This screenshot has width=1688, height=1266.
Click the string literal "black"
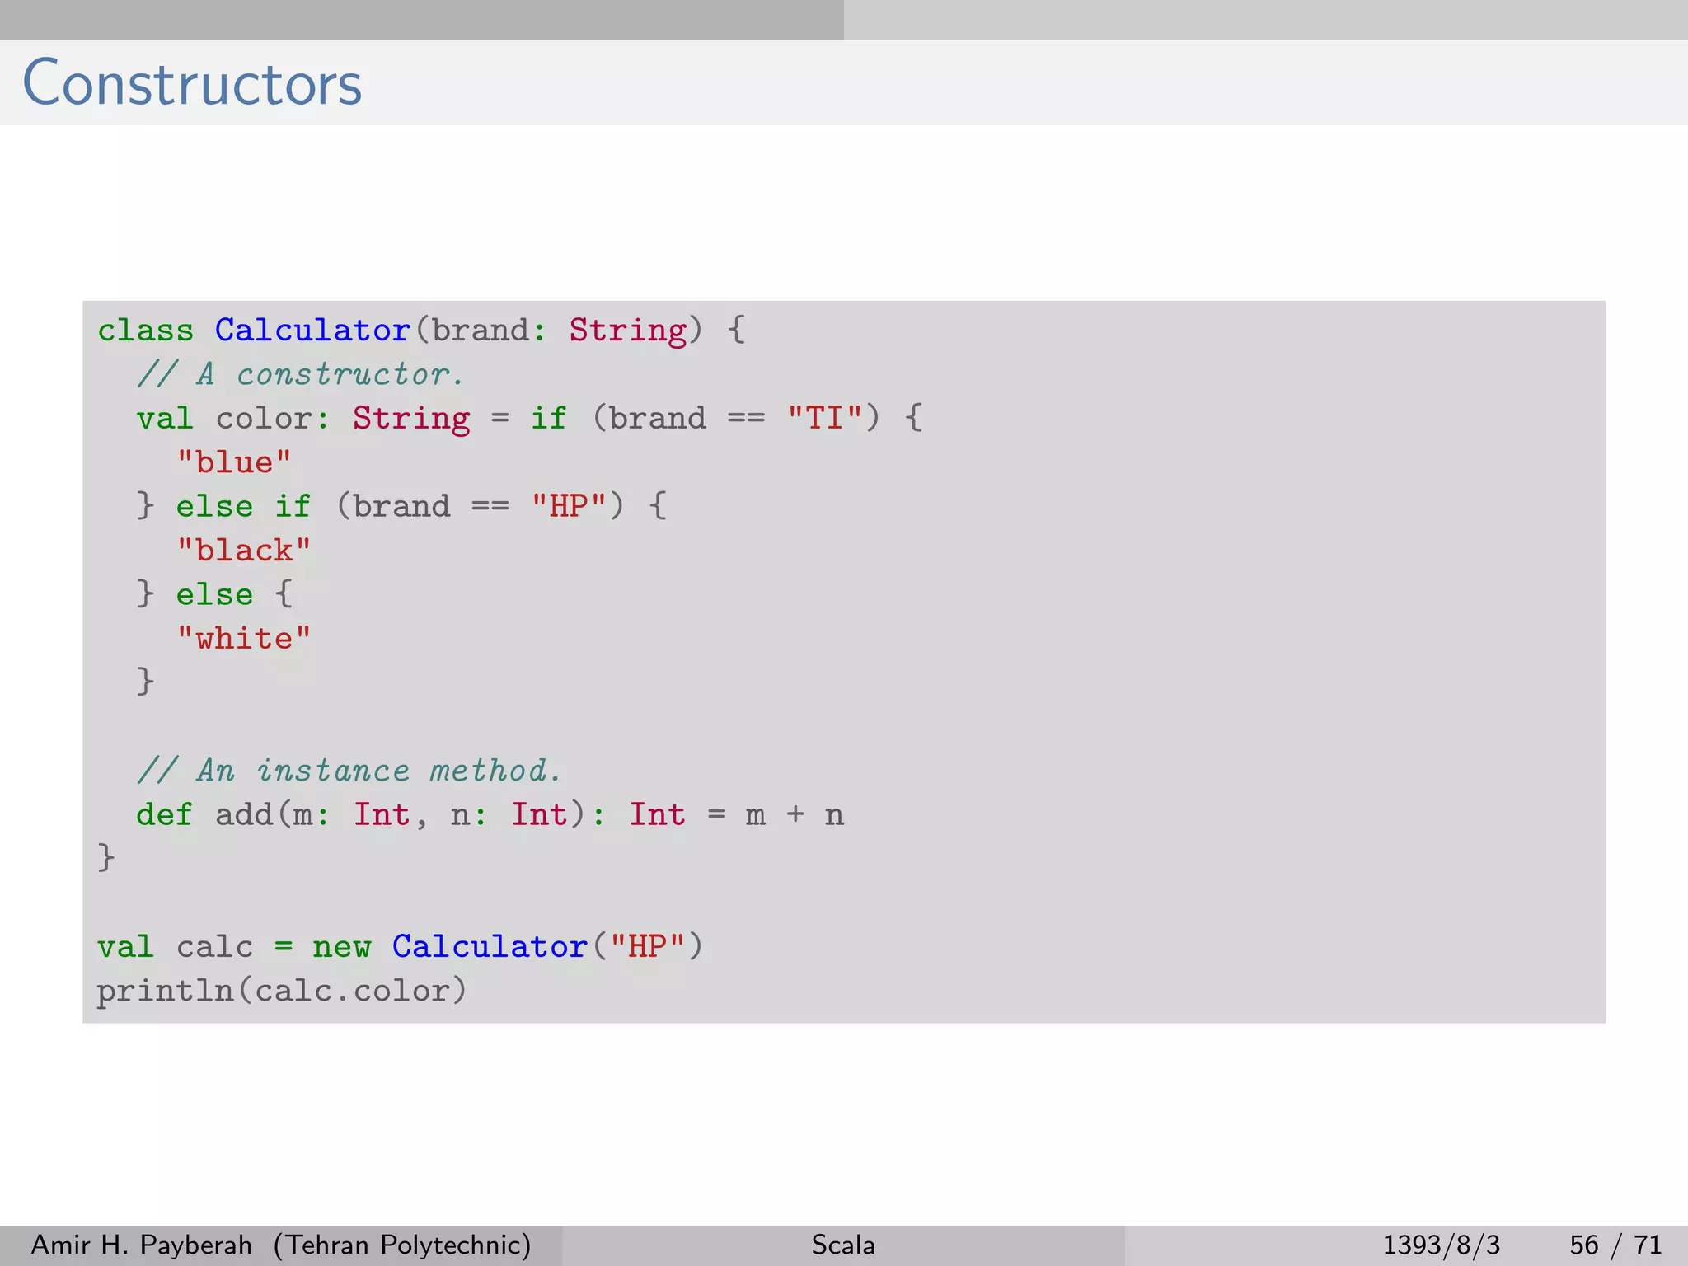pos(244,550)
